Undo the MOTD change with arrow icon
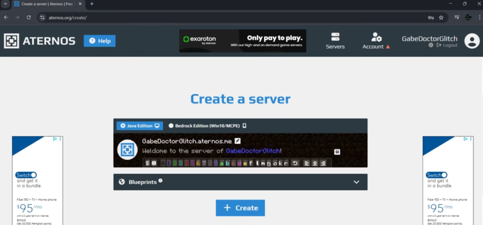 tap(295, 163)
